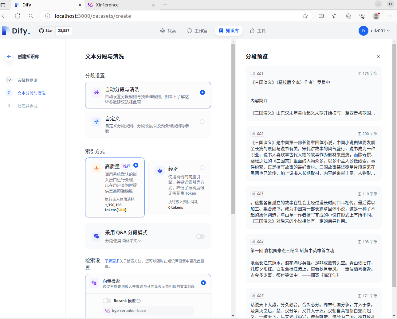Click the browser profile avatar

point(376,16)
